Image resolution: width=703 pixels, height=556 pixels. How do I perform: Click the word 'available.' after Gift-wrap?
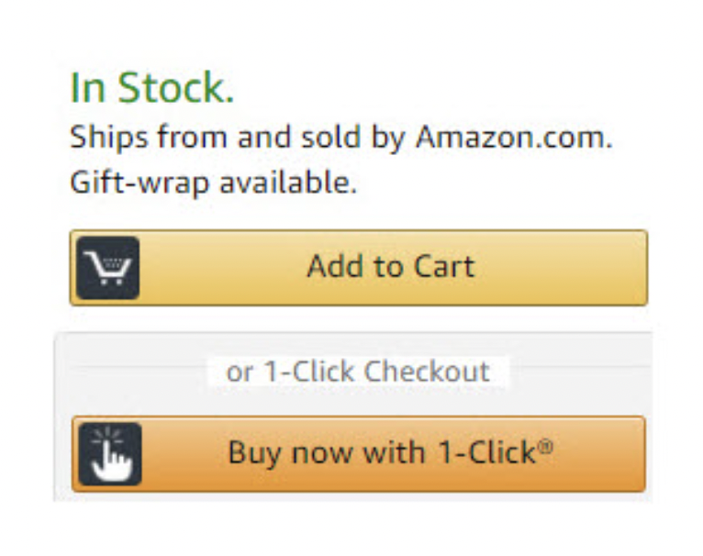[x=288, y=183]
